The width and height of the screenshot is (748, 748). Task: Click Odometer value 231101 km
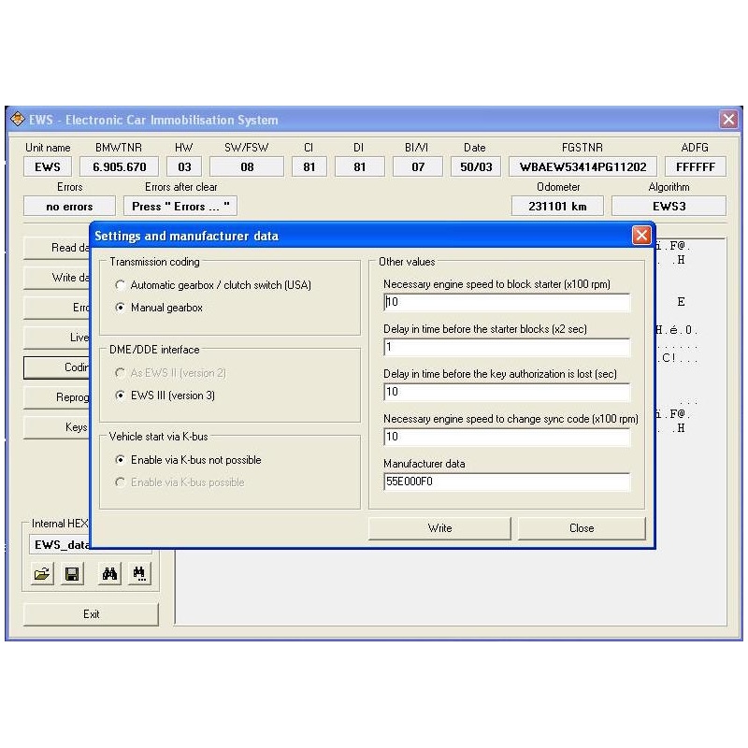coord(557,206)
